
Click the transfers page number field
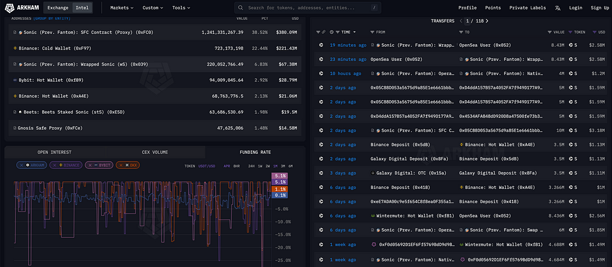(467, 21)
